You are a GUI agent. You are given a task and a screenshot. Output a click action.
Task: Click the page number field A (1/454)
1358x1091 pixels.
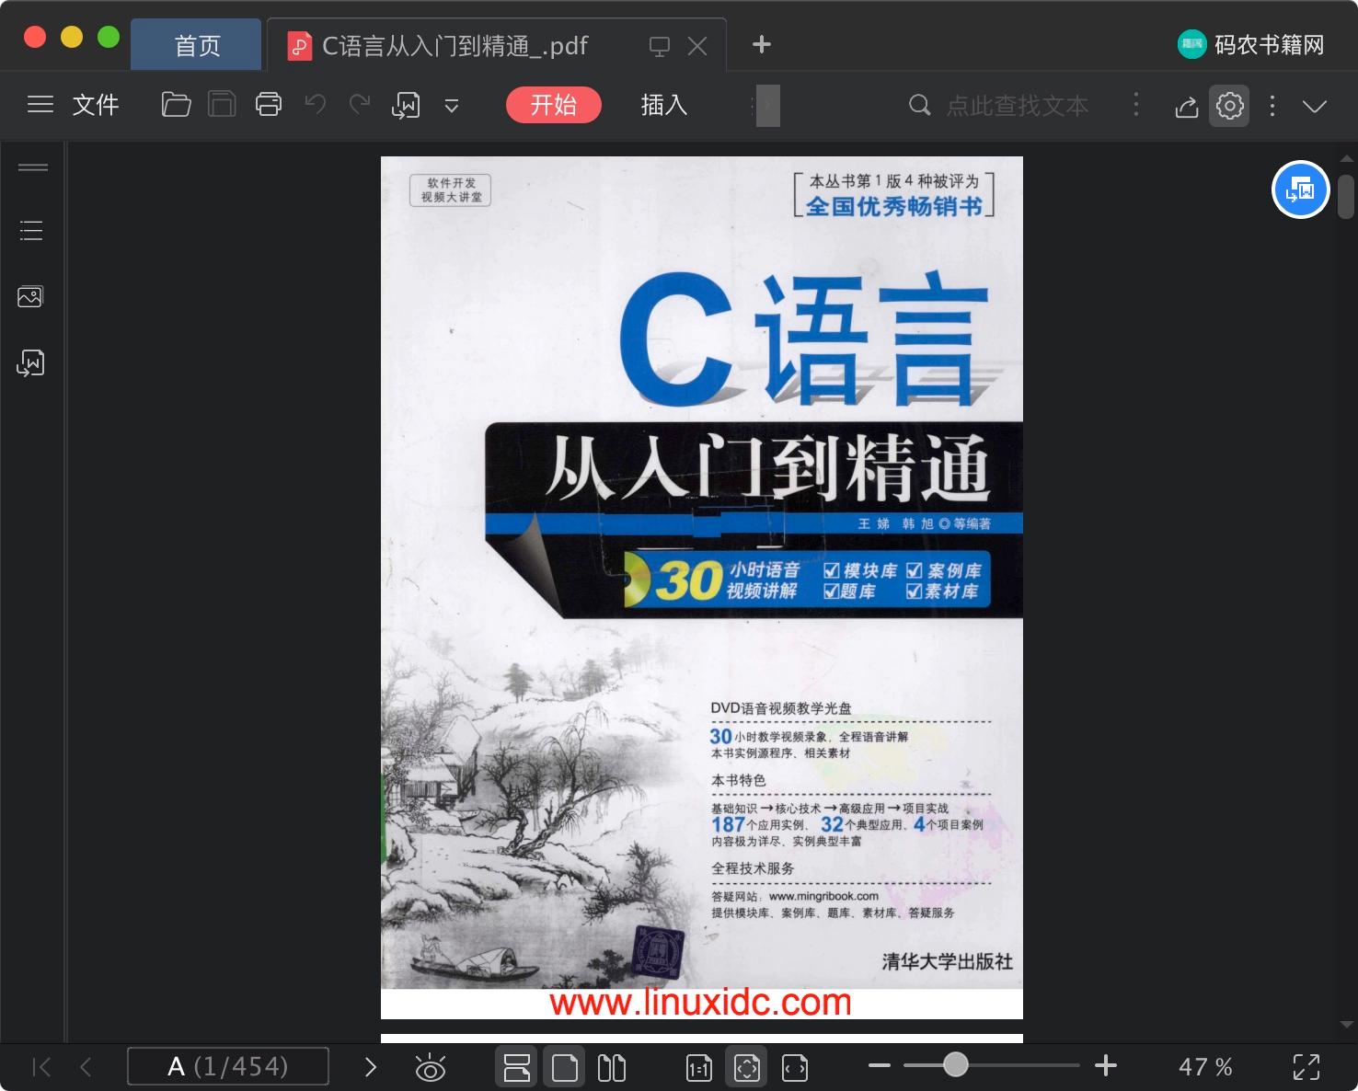pos(228,1067)
